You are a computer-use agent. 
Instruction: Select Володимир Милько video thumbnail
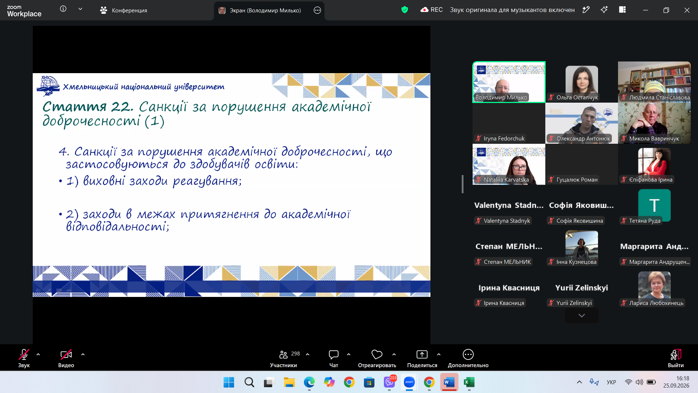pos(509,82)
